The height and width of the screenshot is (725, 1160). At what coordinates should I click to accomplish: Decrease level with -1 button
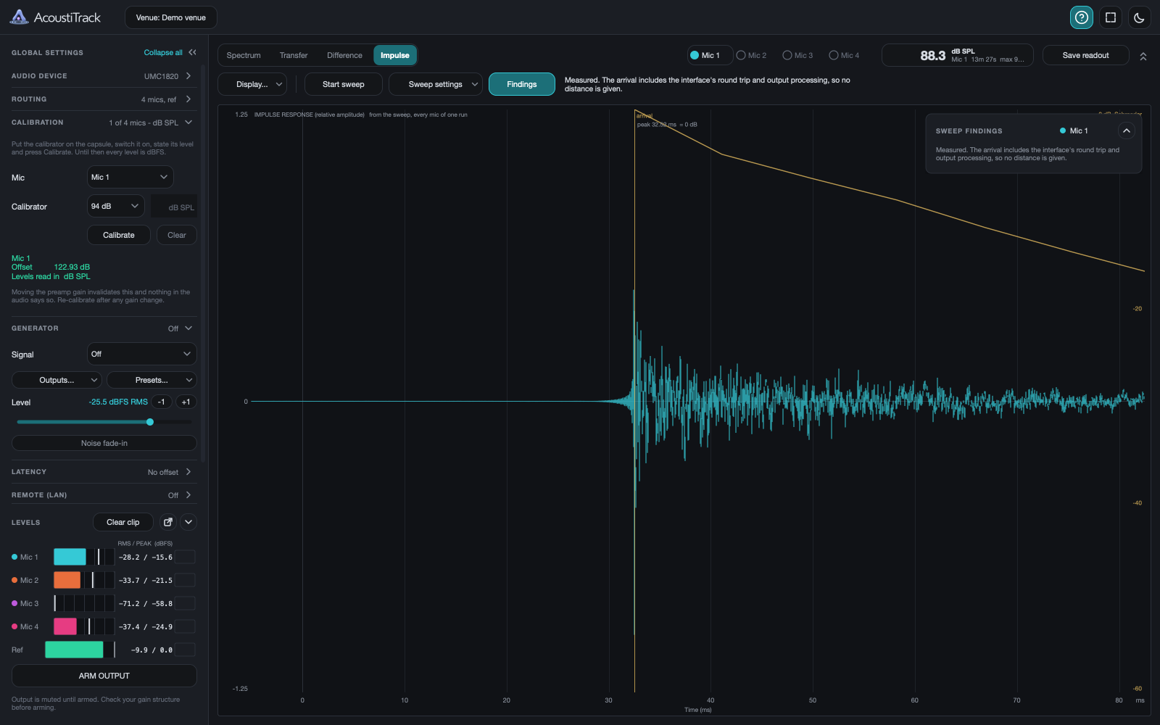pyautogui.click(x=161, y=402)
